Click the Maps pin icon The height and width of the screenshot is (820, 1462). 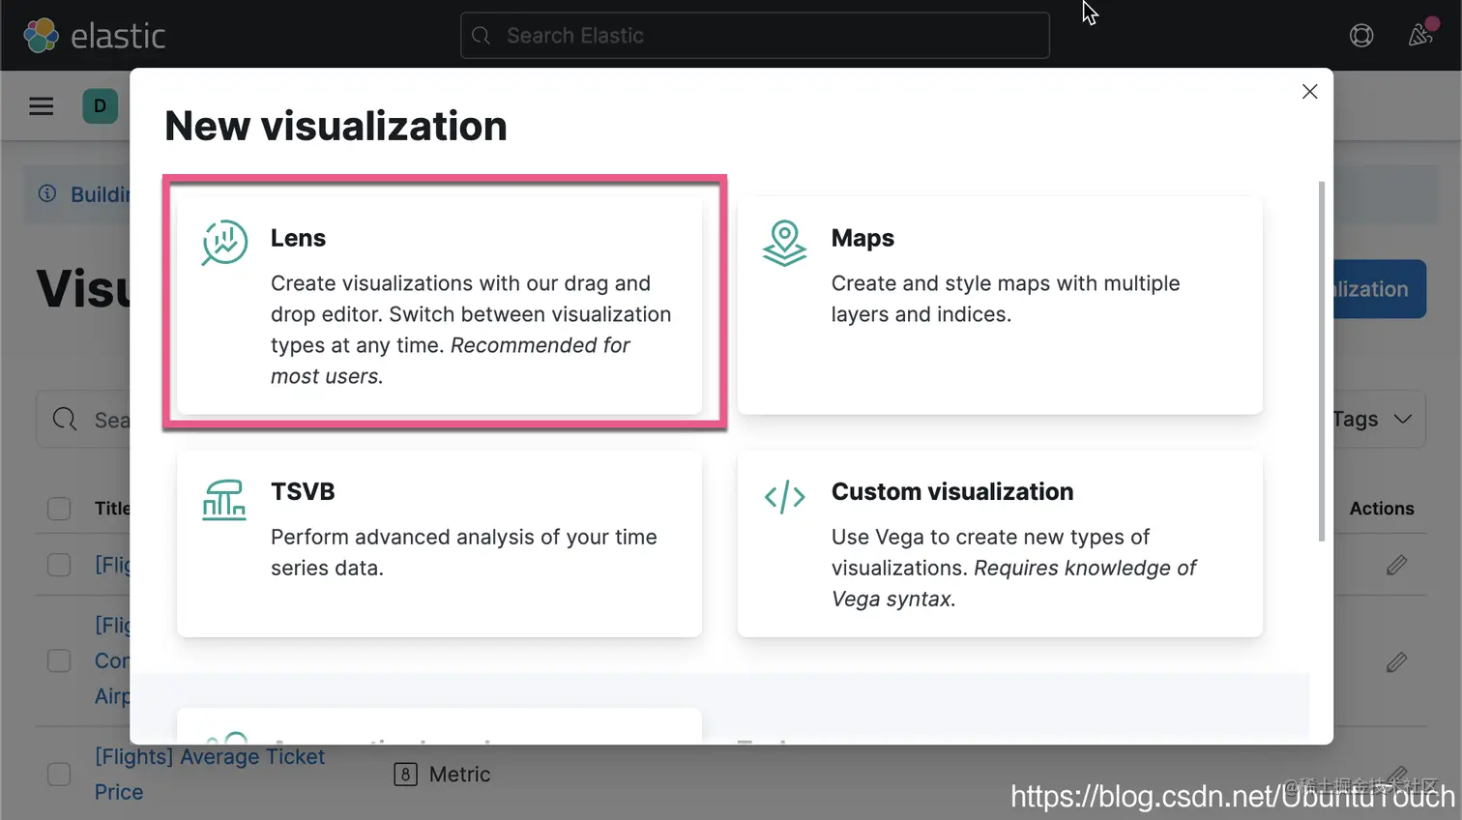pyautogui.click(x=784, y=243)
